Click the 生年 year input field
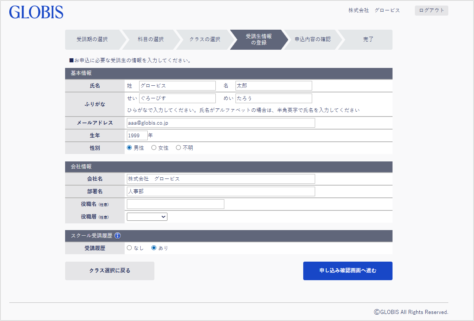 coord(137,135)
